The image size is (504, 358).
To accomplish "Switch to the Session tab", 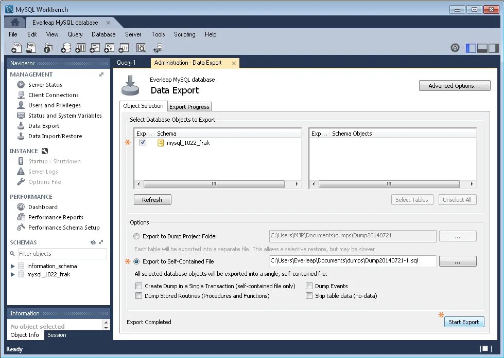I will pyautogui.click(x=57, y=335).
